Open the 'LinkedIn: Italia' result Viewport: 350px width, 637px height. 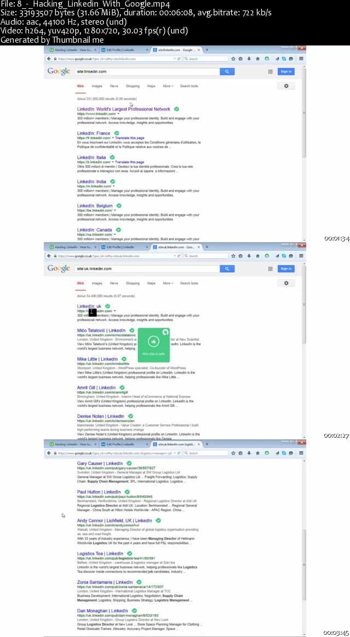pyautogui.click(x=92, y=157)
